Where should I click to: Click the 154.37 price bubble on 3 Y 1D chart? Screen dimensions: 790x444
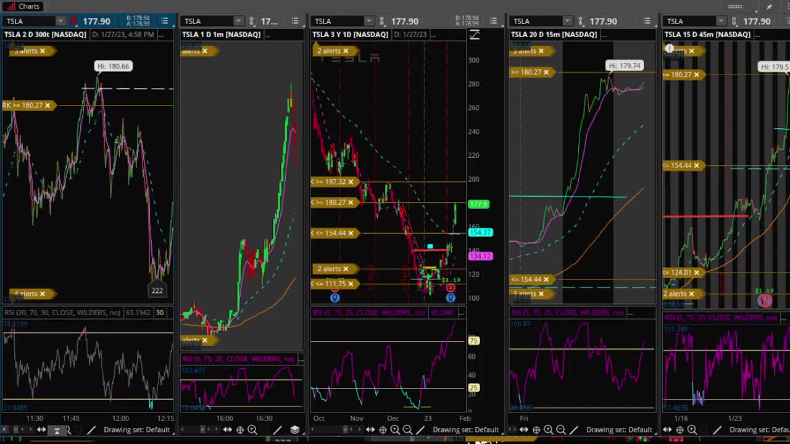[480, 232]
